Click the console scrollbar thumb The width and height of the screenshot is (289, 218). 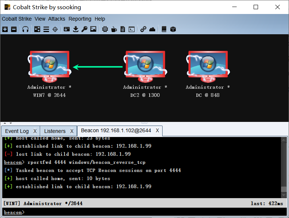[x=284, y=189]
